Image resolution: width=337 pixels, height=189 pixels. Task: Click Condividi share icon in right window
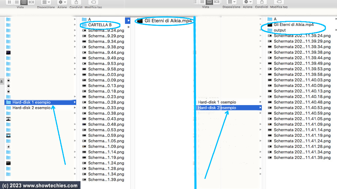261,2
